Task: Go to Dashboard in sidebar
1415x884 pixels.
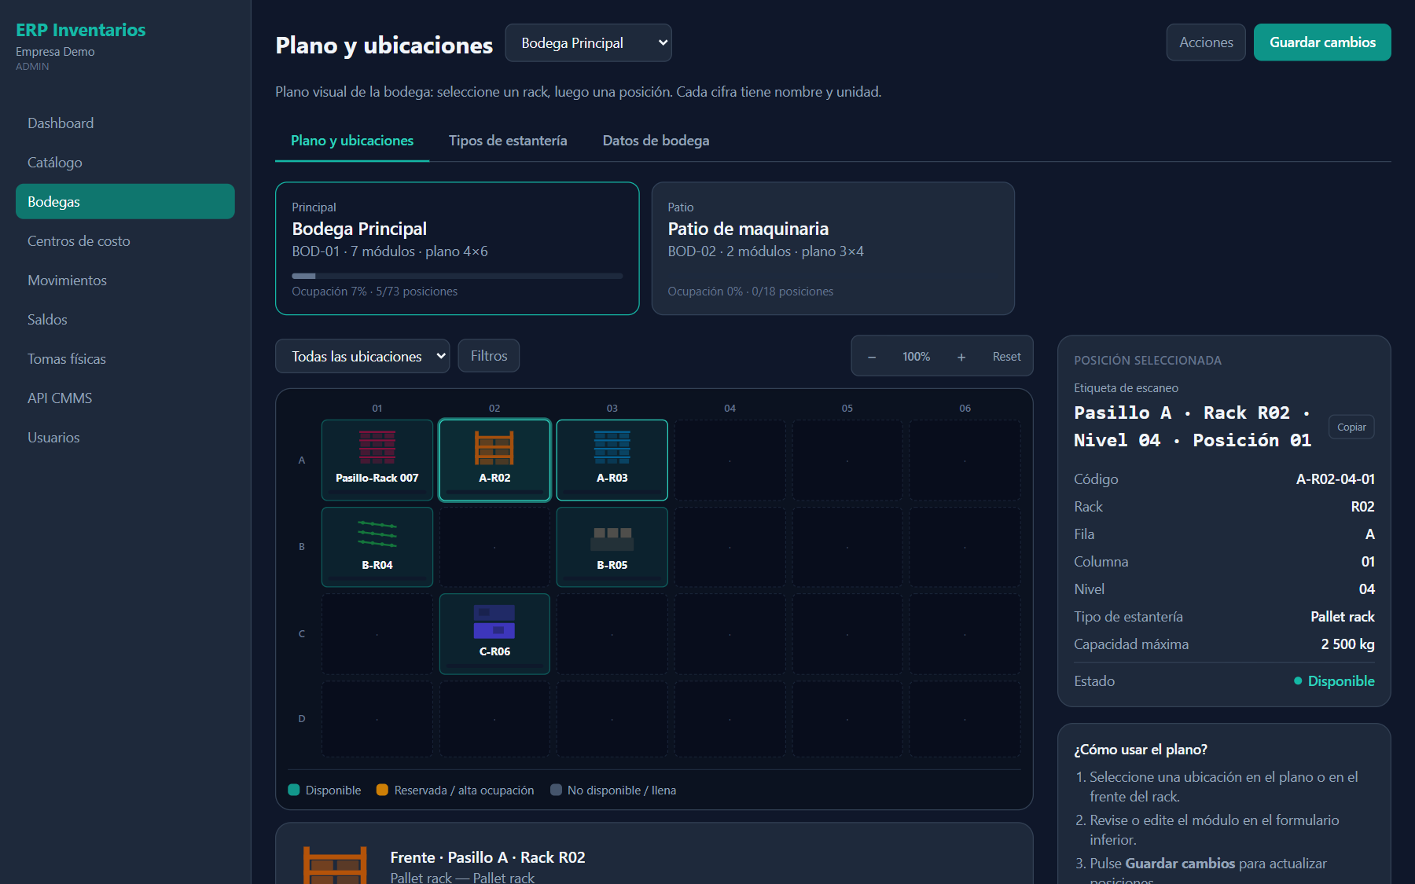Action: pyautogui.click(x=125, y=123)
